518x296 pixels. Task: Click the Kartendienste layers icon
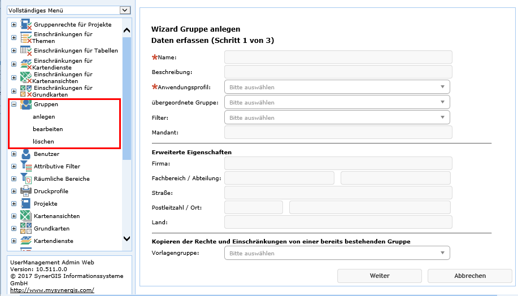point(26,241)
